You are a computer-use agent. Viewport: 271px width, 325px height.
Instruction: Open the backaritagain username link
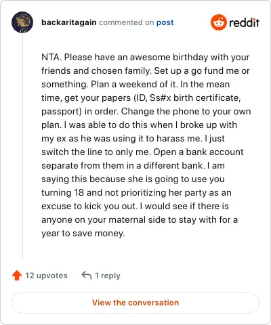(69, 22)
